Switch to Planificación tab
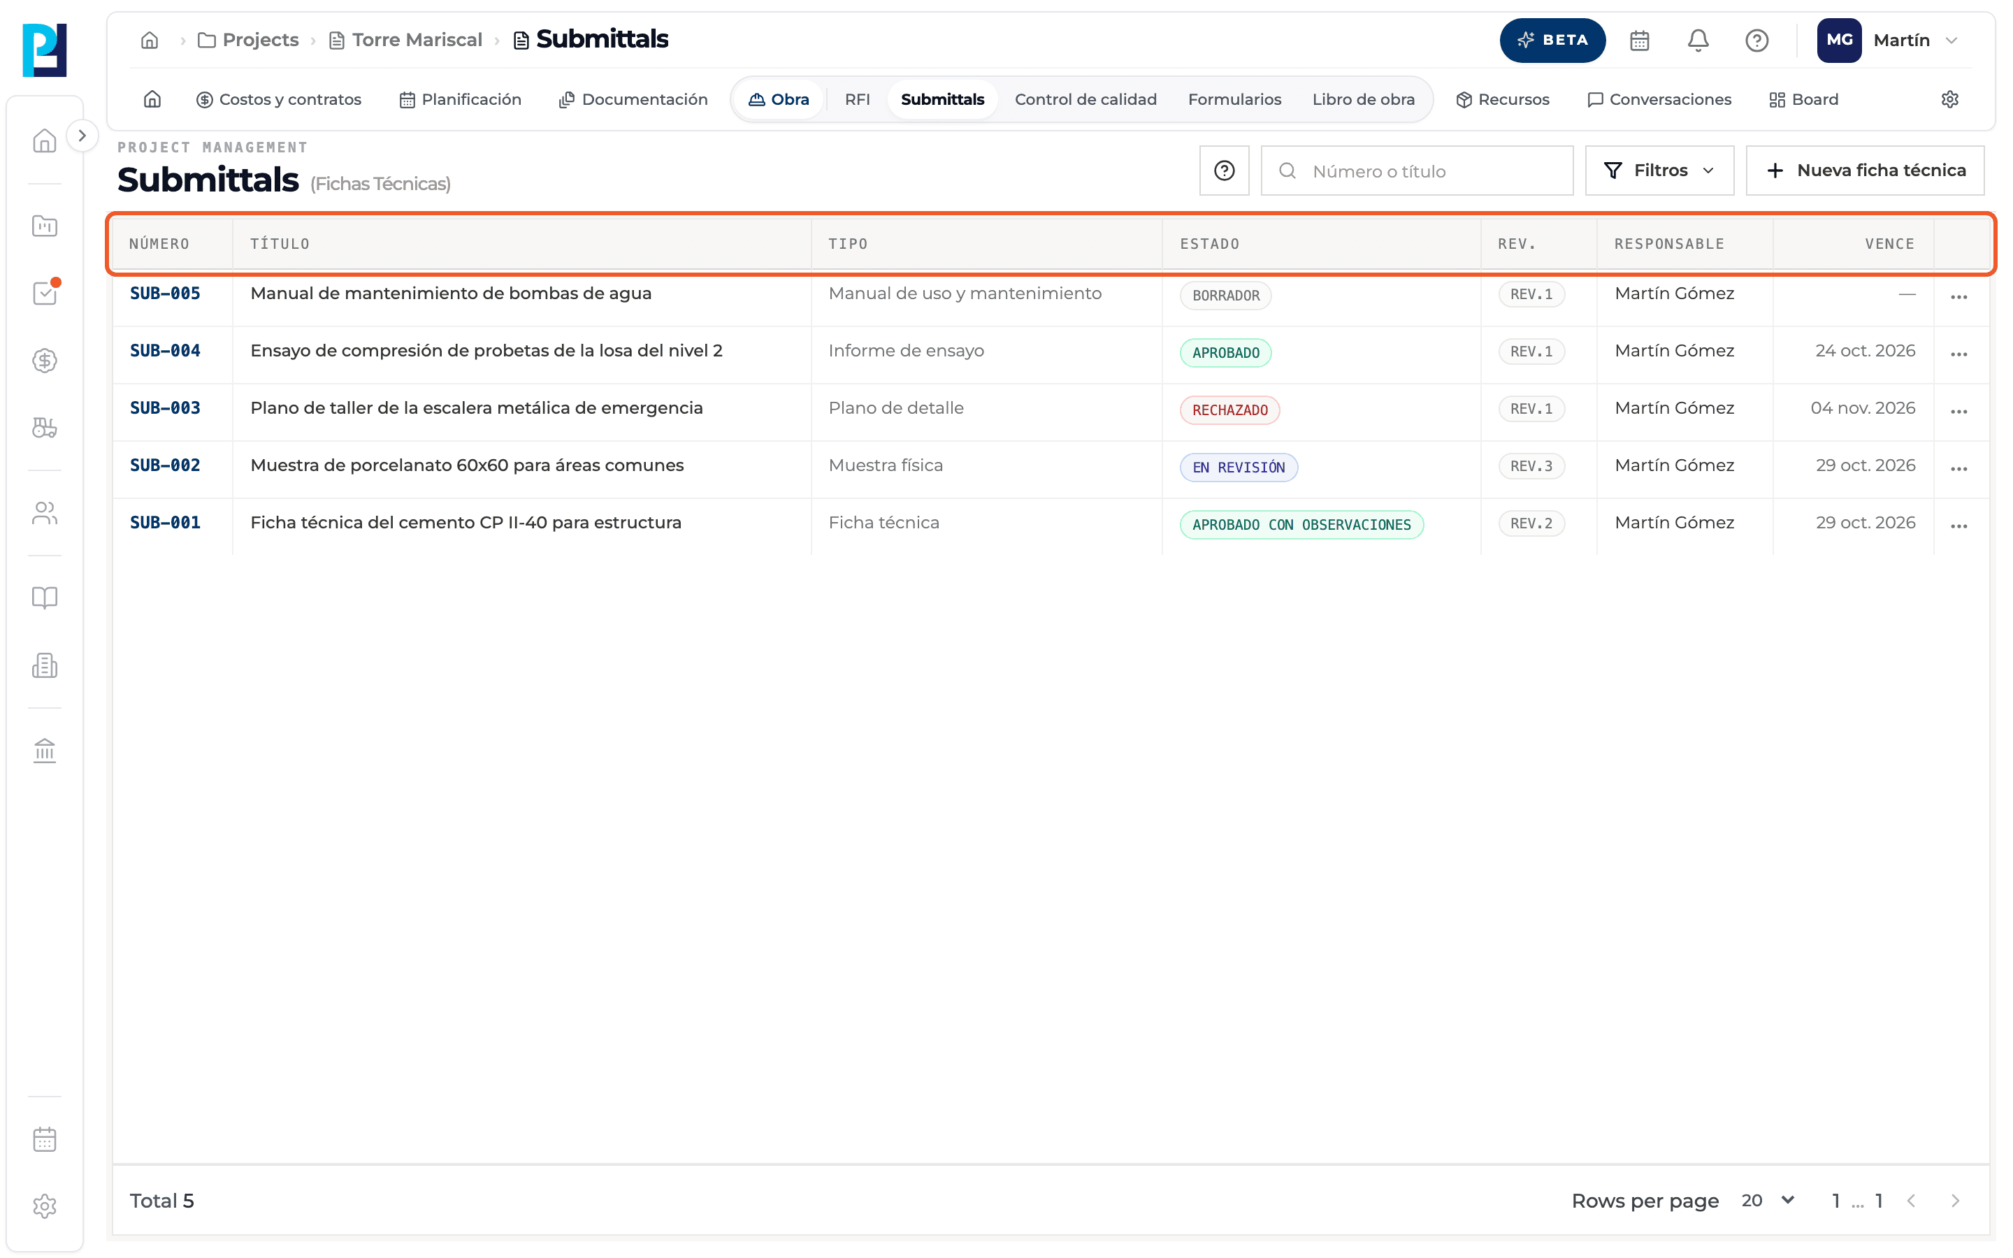Viewport: 2013px width, 1258px height. pyautogui.click(x=460, y=99)
